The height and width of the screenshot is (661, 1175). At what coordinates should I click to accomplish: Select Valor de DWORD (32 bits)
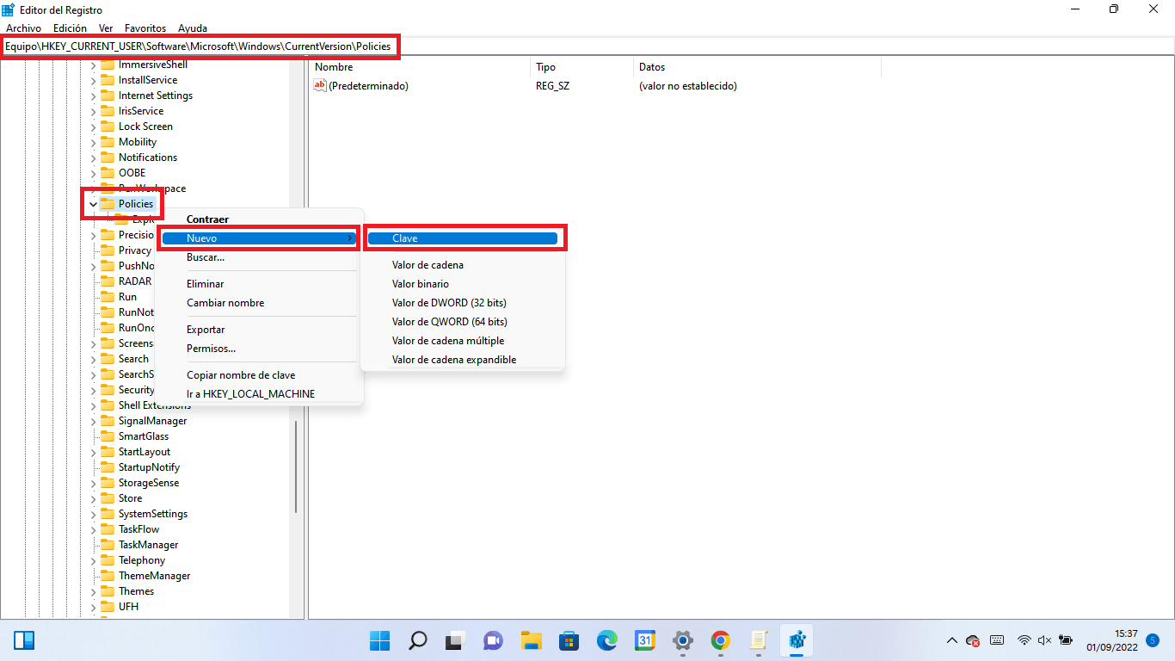point(449,303)
